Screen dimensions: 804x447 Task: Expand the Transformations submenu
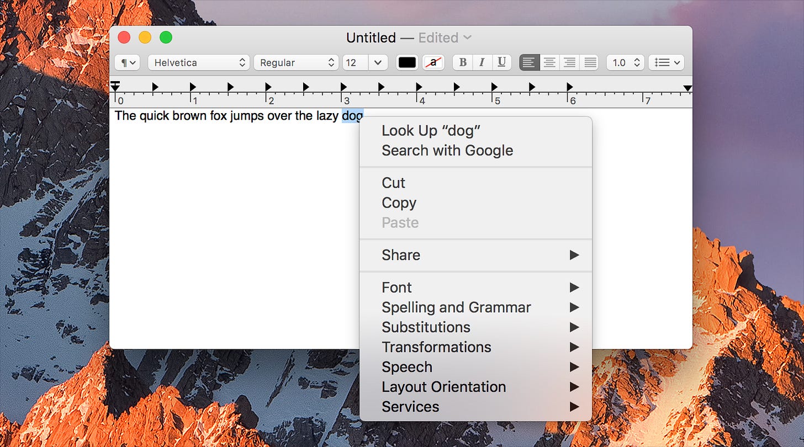[436, 347]
